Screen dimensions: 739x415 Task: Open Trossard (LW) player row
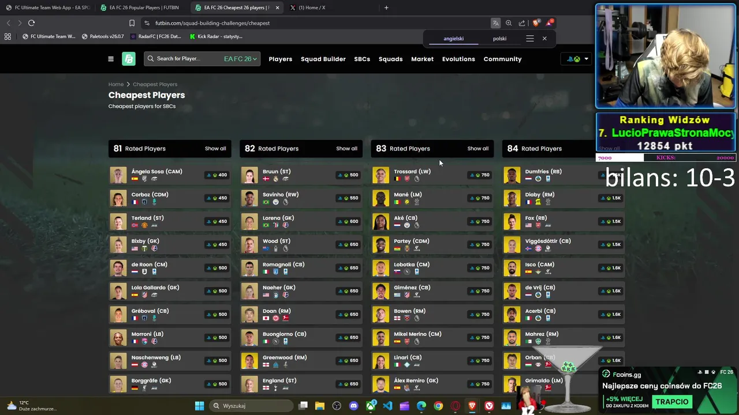click(x=432, y=175)
